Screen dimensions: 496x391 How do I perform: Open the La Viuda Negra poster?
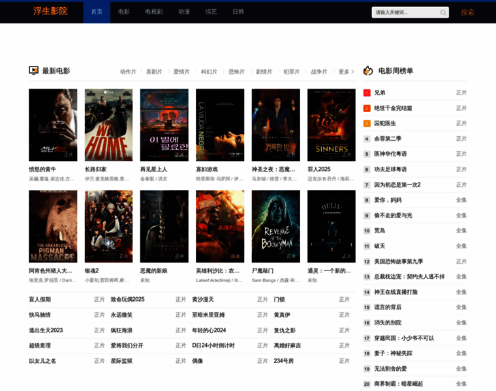220,125
